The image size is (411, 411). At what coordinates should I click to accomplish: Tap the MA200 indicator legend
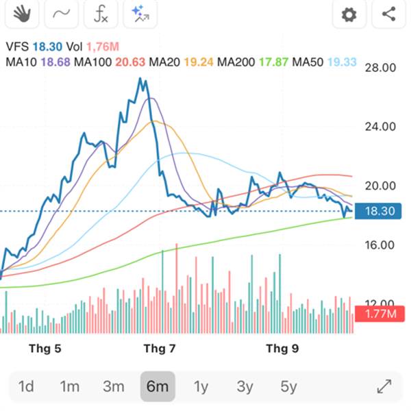click(x=239, y=62)
